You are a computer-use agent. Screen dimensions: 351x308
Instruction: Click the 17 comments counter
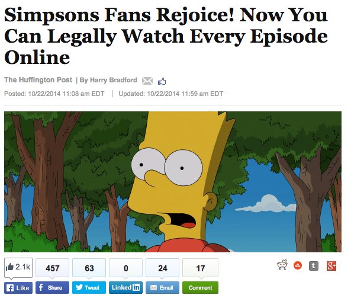200,268
